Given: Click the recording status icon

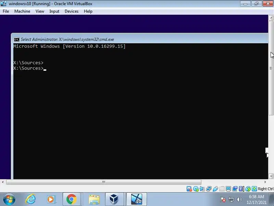Looking at the screenshot, I should 235,188.
